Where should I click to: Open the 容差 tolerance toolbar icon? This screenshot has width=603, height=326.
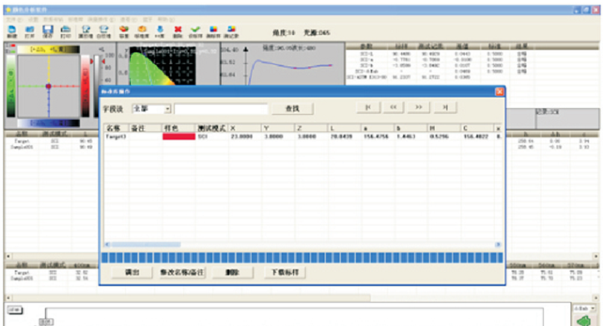(124, 32)
